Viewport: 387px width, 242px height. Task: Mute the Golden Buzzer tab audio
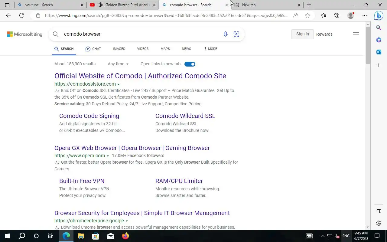(100, 5)
